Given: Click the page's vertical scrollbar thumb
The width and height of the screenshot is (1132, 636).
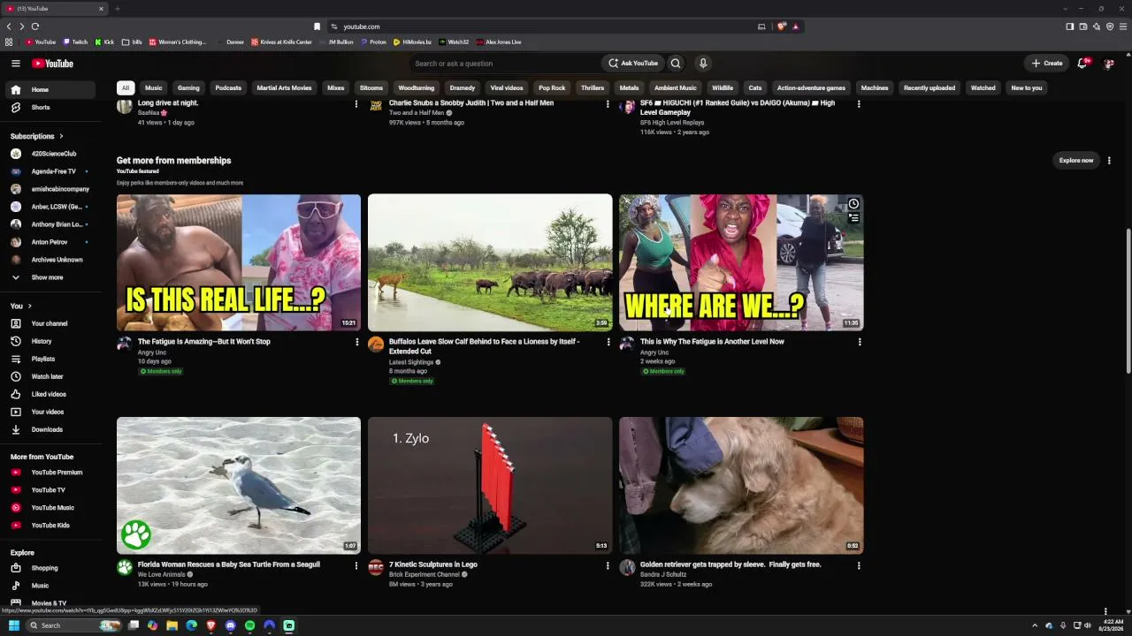Looking at the screenshot, I should [1128, 300].
